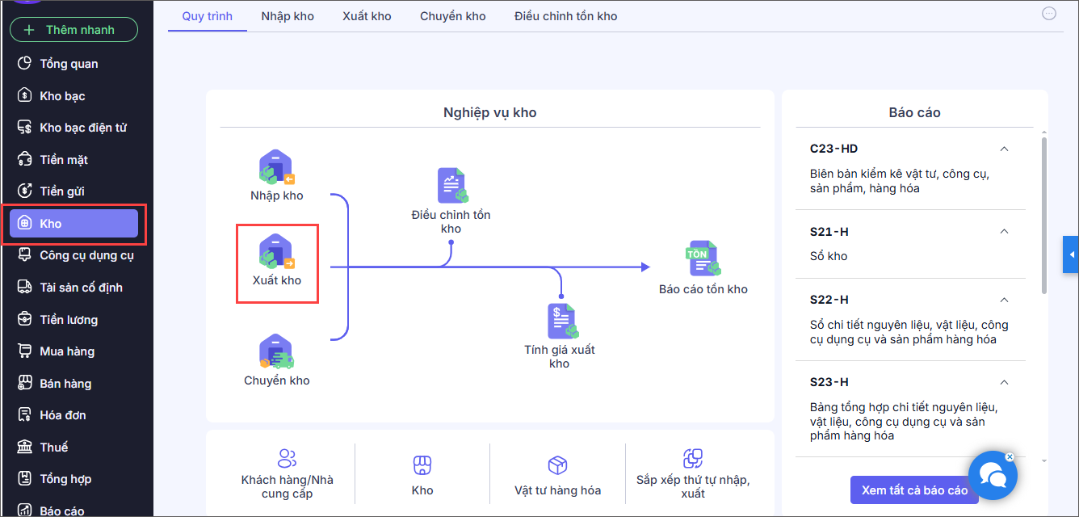Open Khách hàng/Nhà cung cấp icon
Viewport: 1079px width, 517px height.
click(287, 459)
